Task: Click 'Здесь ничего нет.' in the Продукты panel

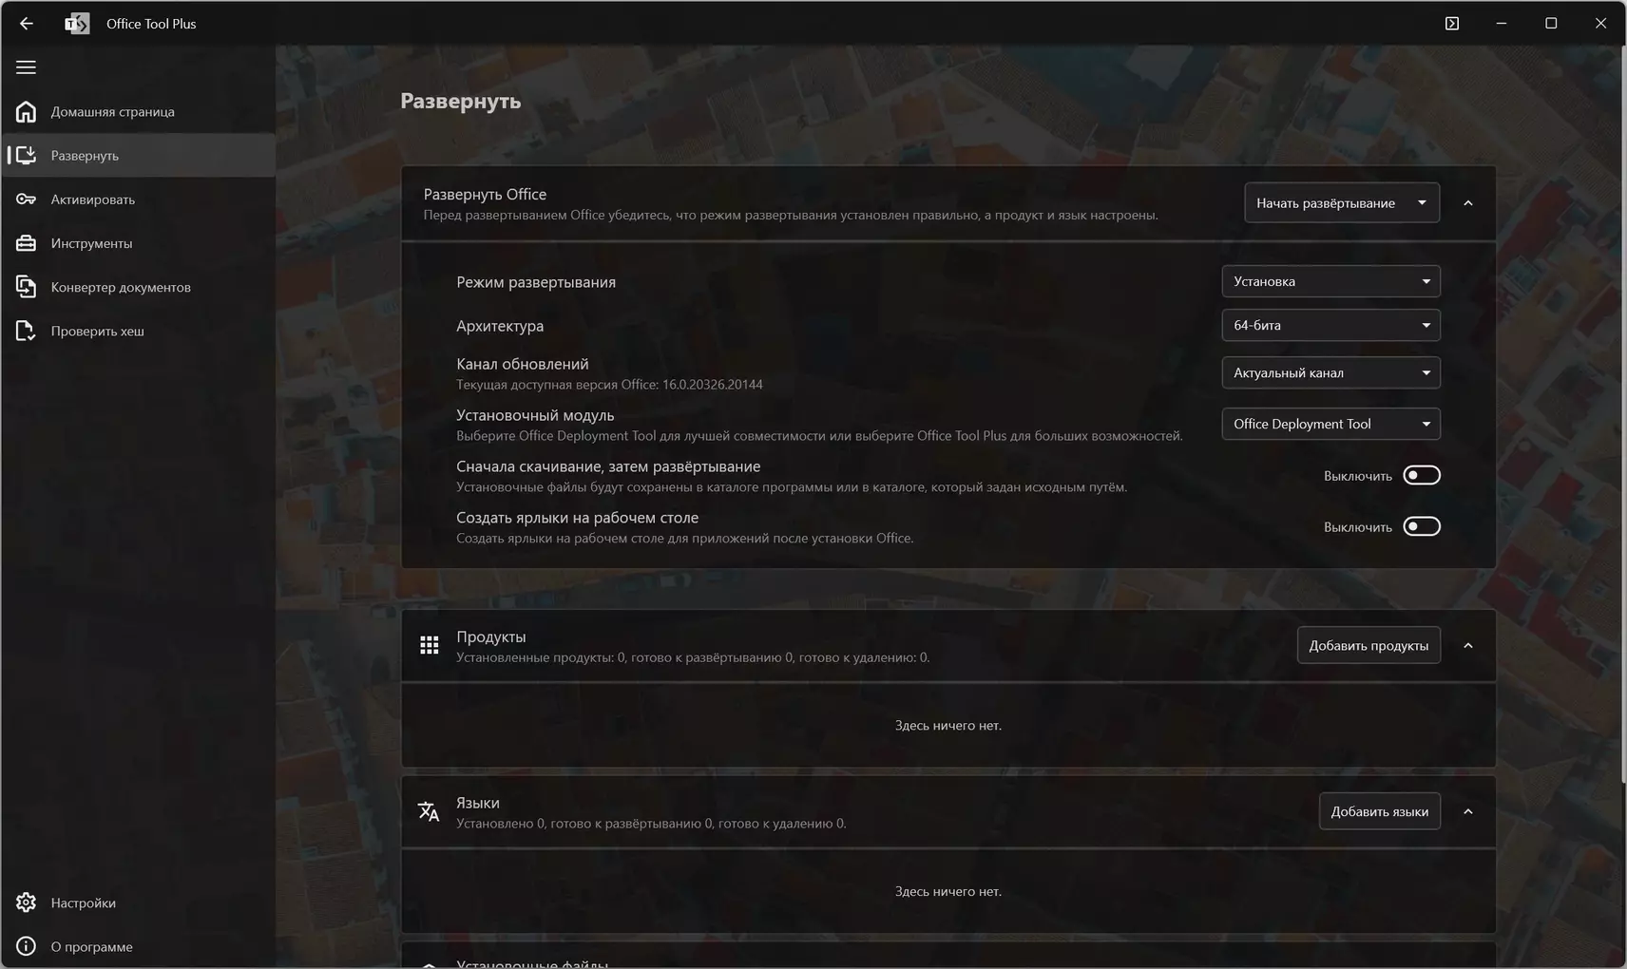Action: [948, 725]
